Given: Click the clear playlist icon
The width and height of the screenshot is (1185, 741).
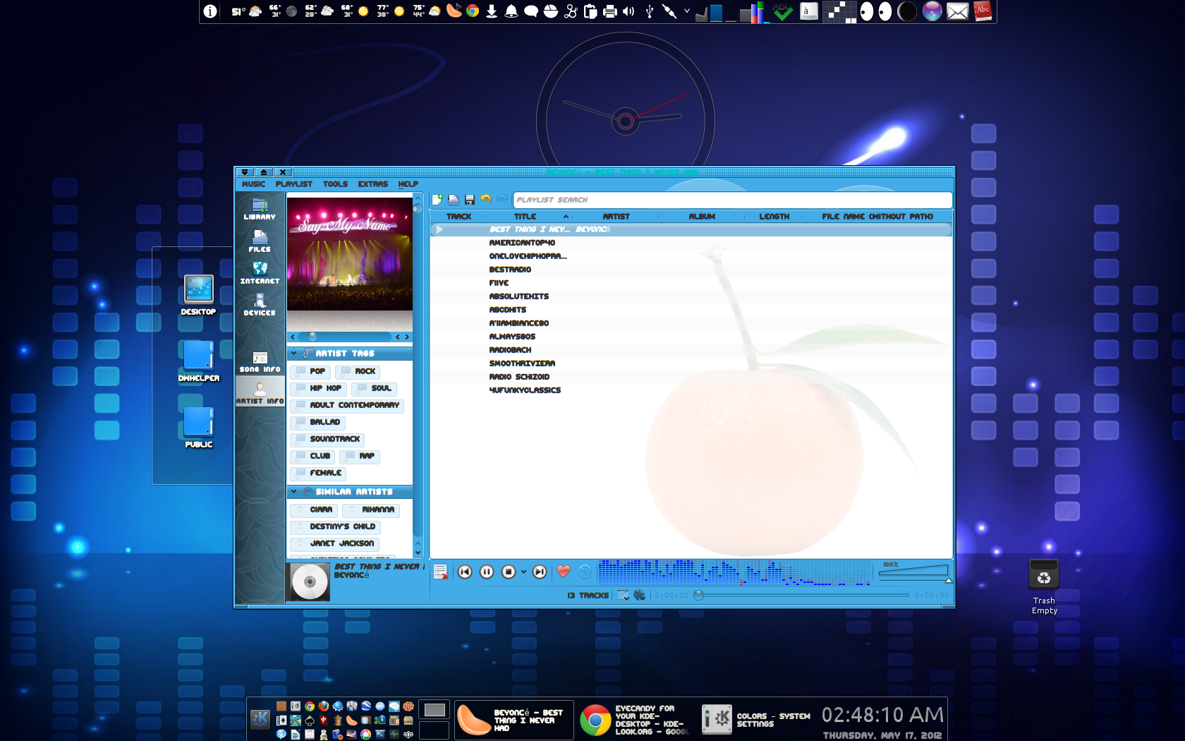Looking at the screenshot, I should pyautogui.click(x=441, y=572).
